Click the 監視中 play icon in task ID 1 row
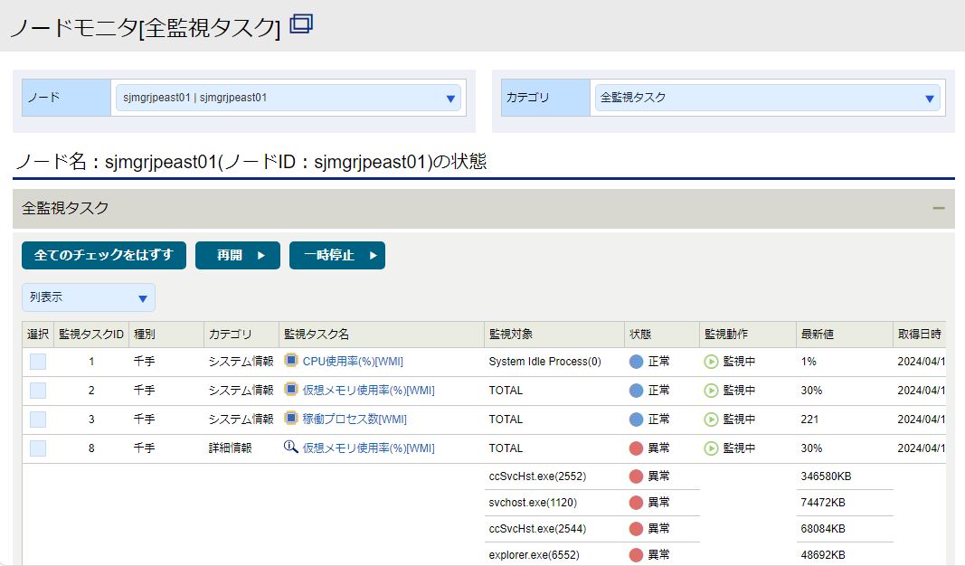This screenshot has width=965, height=566. tap(711, 362)
